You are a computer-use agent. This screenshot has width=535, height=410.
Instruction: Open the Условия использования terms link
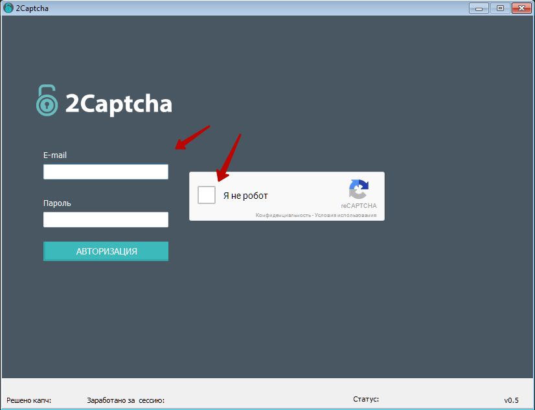click(345, 215)
